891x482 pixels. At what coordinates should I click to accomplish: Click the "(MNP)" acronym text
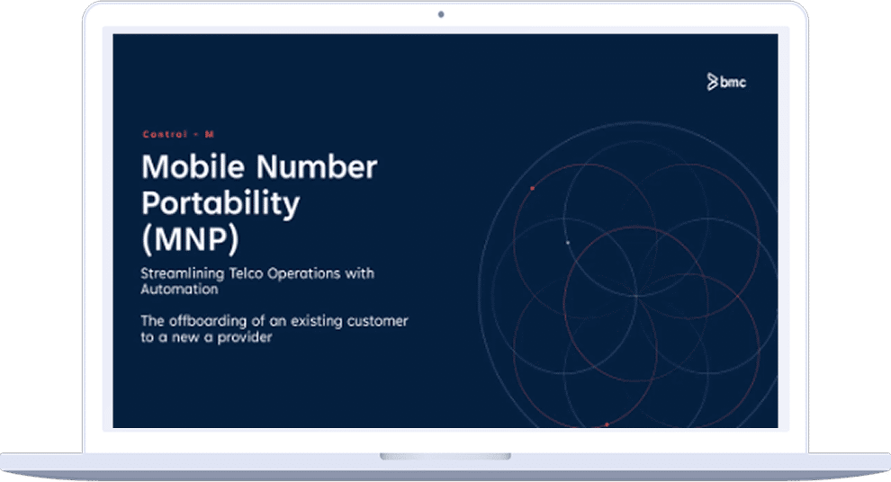click(191, 240)
